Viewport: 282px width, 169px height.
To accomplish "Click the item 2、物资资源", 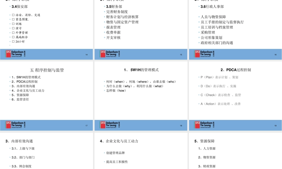I will [207, 157].
